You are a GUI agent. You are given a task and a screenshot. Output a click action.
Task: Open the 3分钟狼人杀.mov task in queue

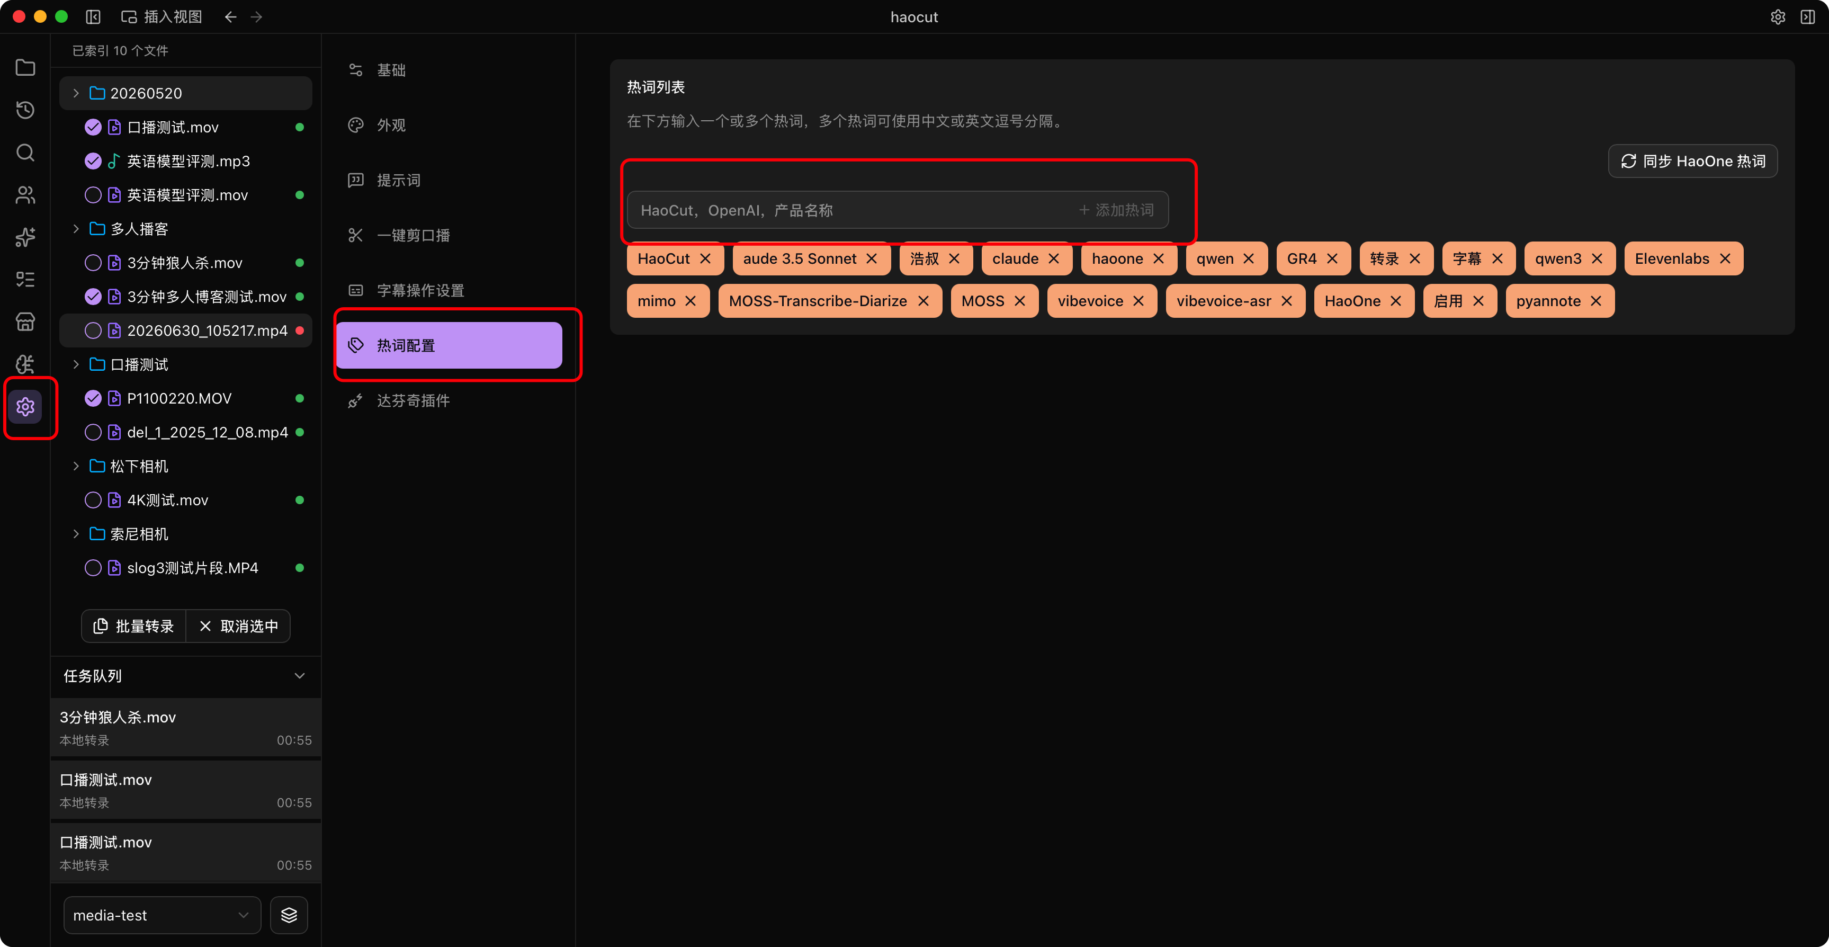[186, 728]
